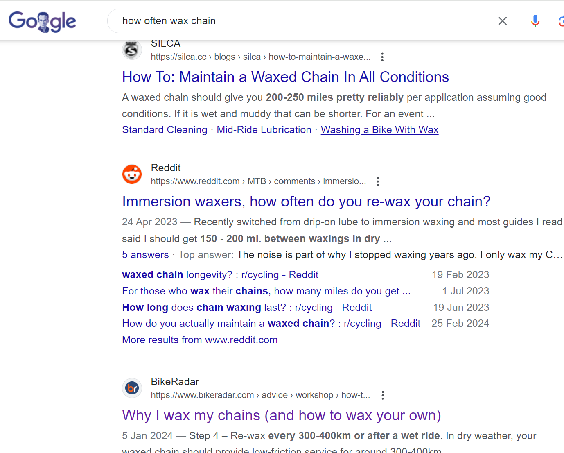Clear the search query with the X icon
Image resolution: width=564 pixels, height=453 pixels.
503,21
